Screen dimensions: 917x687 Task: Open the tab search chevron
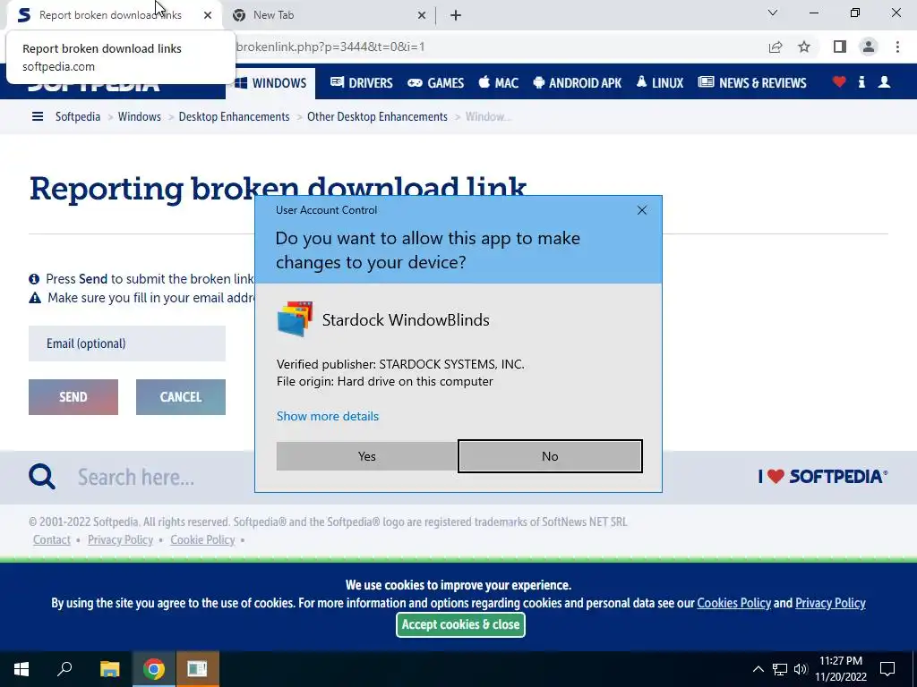773,13
